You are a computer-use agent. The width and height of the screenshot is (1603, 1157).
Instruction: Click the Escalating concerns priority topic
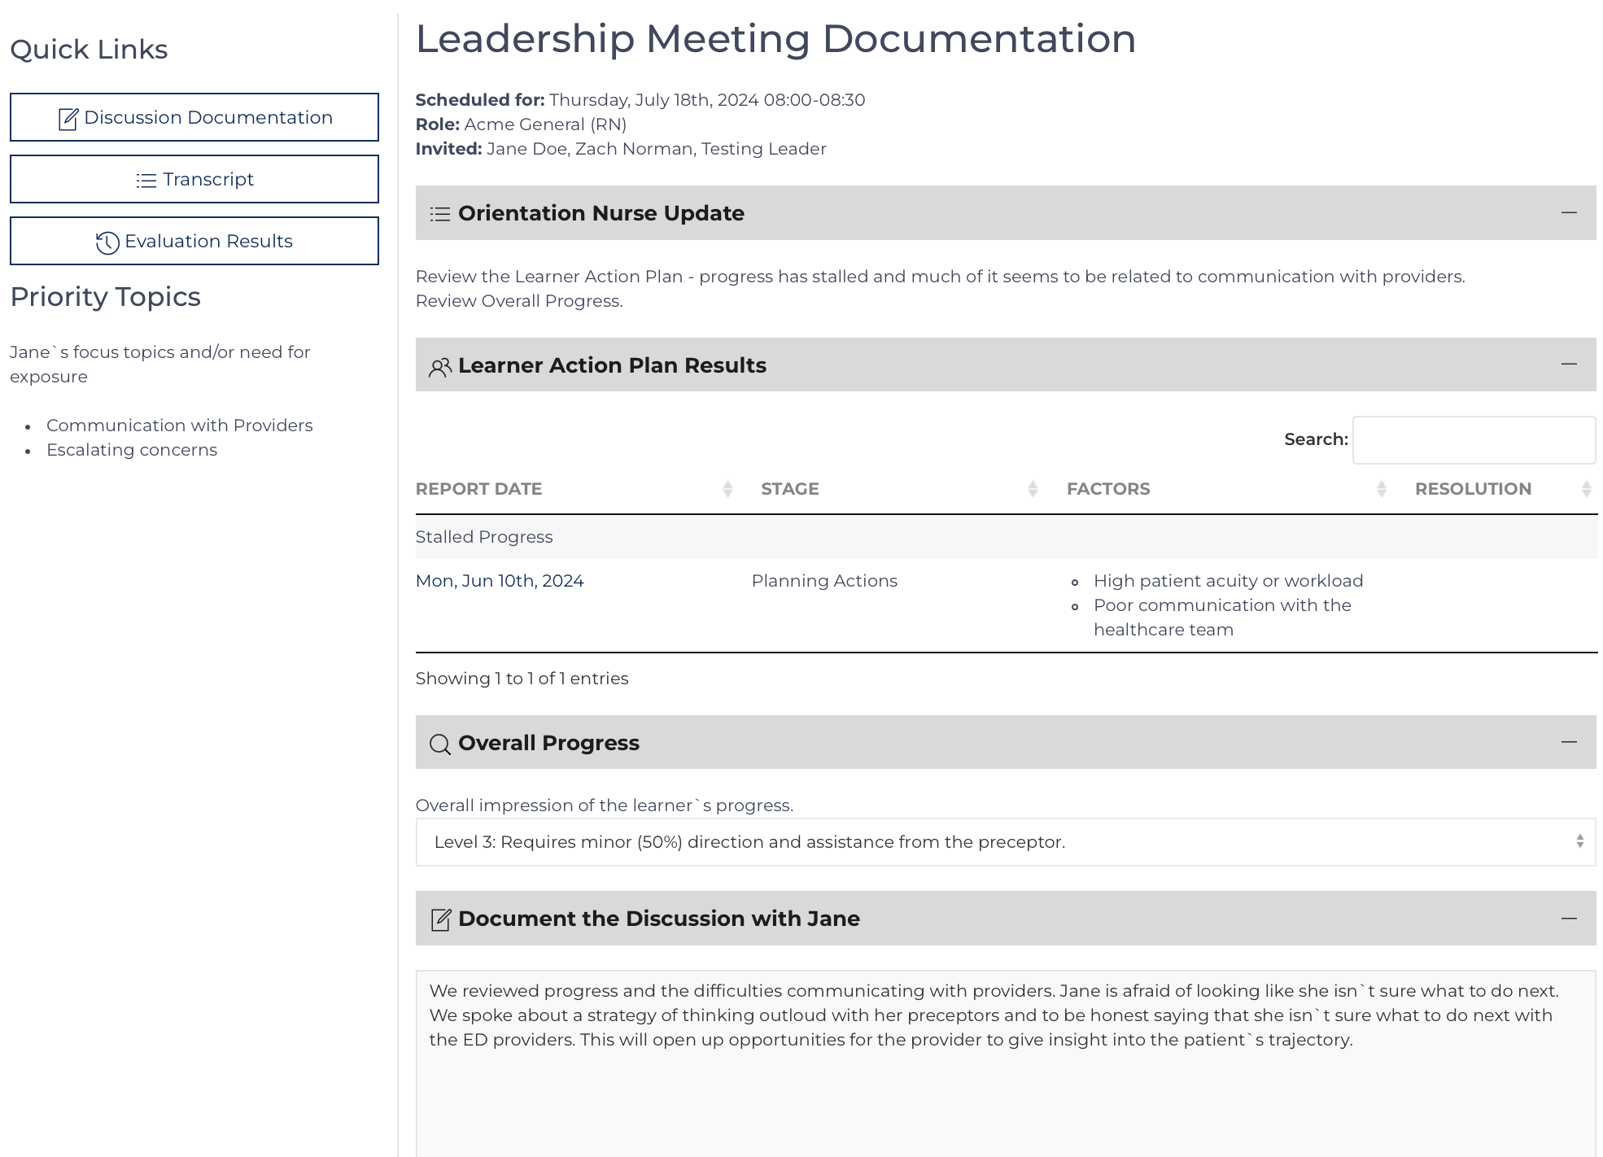(132, 450)
